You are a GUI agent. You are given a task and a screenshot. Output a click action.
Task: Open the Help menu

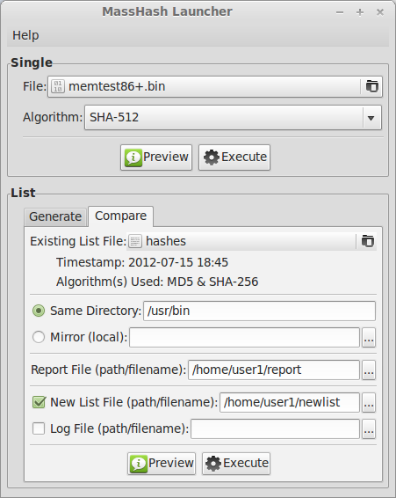(25, 35)
